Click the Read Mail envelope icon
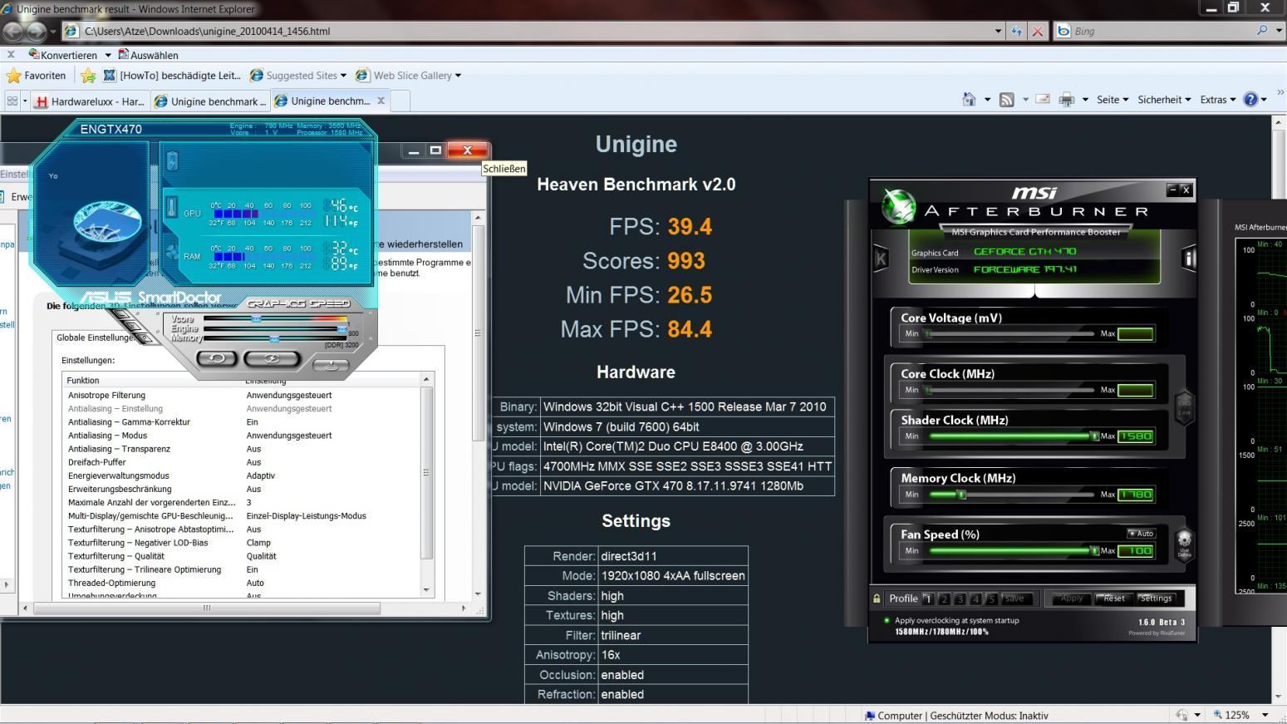Image resolution: width=1287 pixels, height=724 pixels. 1043,100
